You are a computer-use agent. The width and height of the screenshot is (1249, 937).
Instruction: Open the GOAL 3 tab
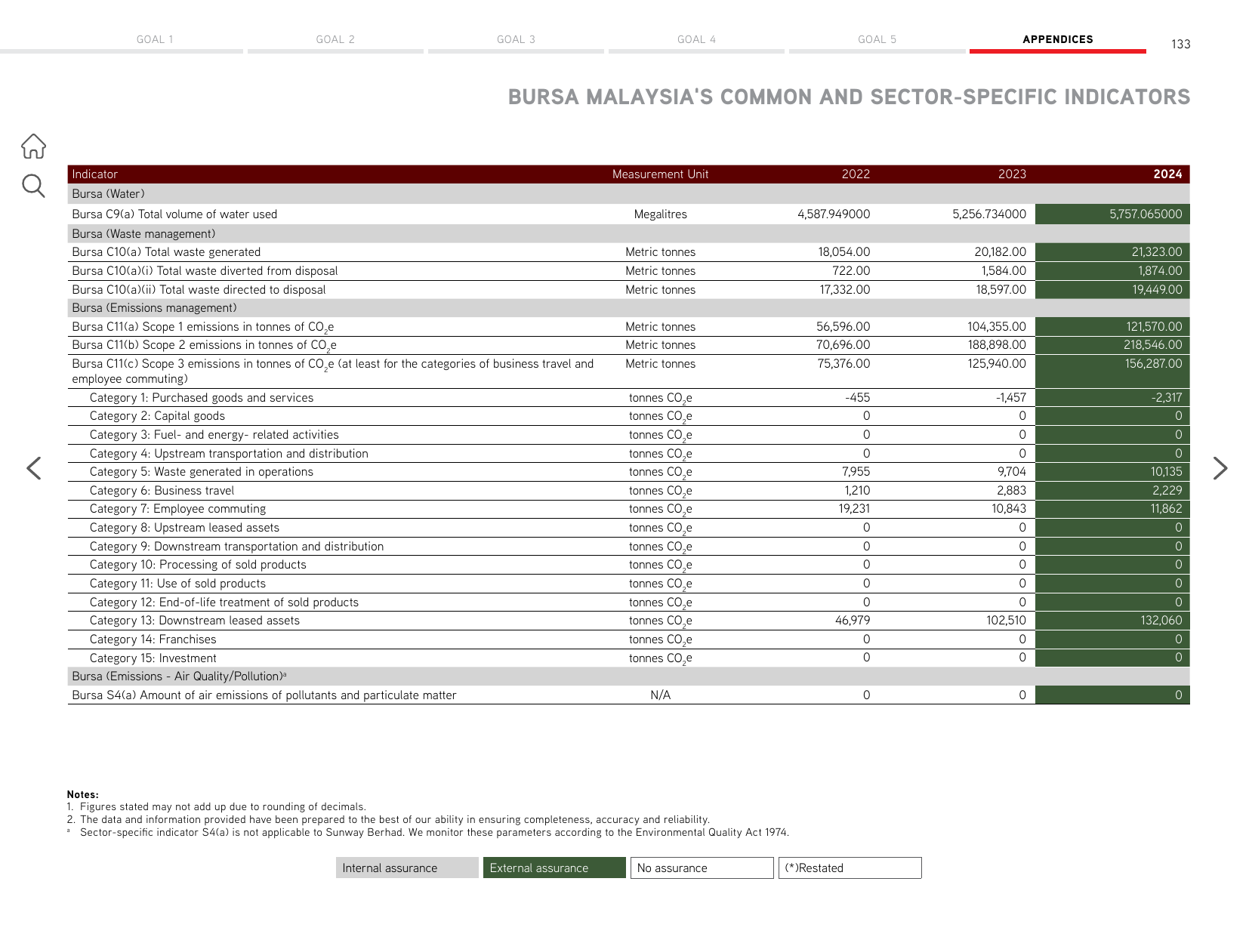click(x=516, y=39)
